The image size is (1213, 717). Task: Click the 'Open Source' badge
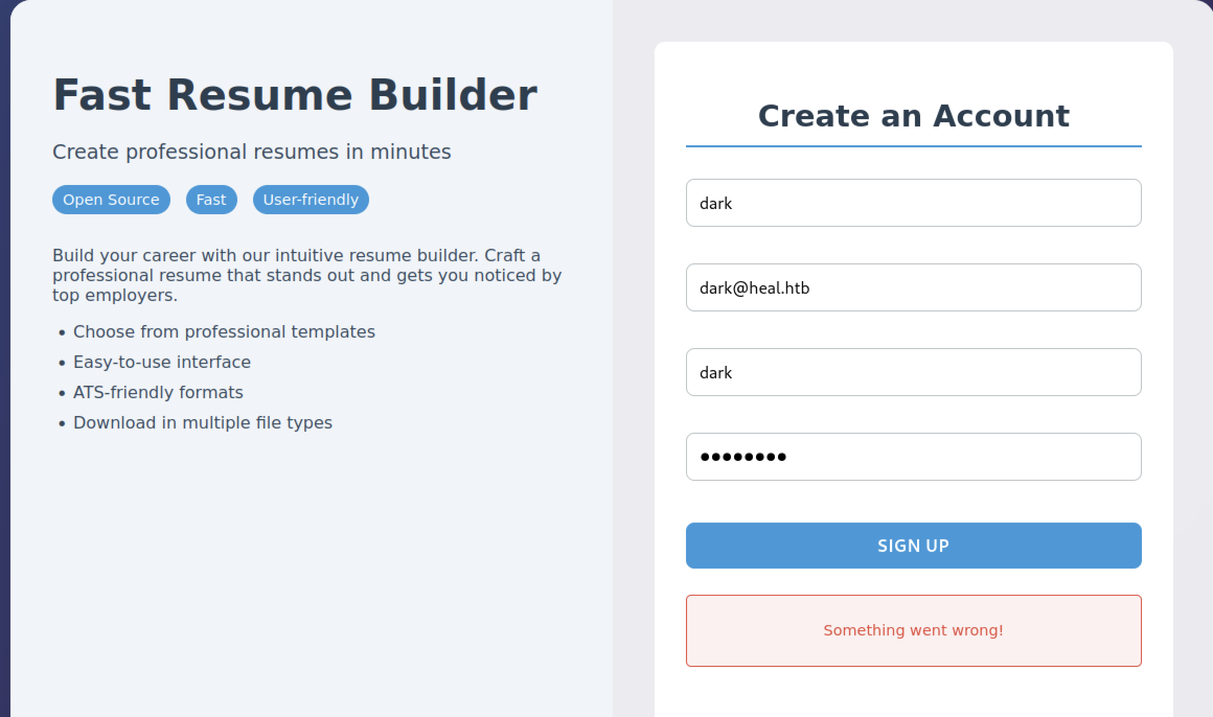tap(111, 200)
